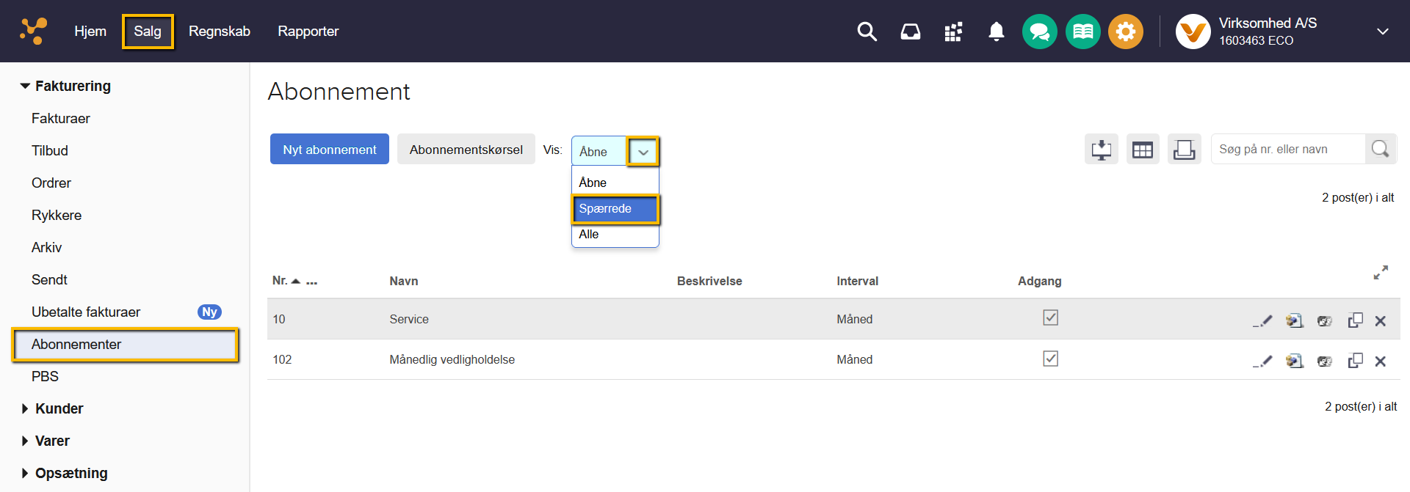Expand the Varer sidebar section
The width and height of the screenshot is (1410, 492).
point(52,441)
